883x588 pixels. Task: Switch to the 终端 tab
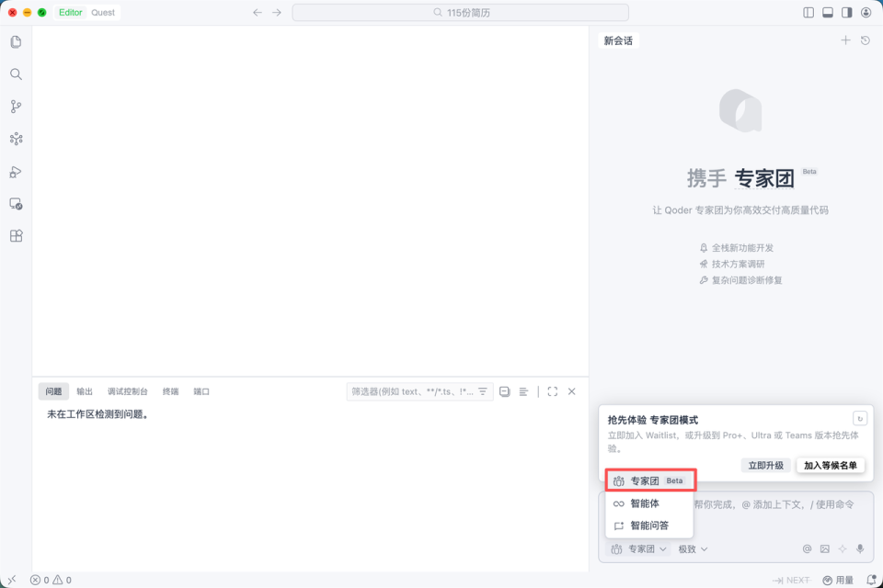pos(170,391)
